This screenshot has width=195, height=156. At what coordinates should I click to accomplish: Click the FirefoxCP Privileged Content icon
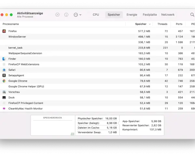pyautogui.click(x=4, y=103)
